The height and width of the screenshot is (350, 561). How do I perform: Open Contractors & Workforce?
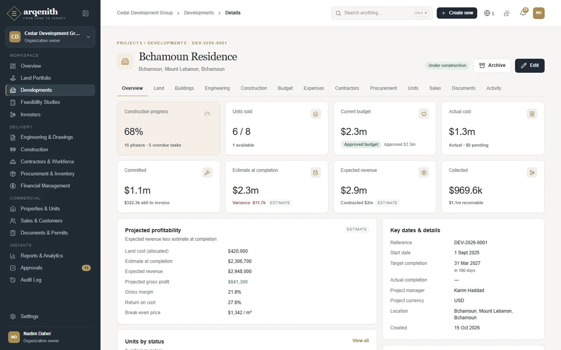click(x=50, y=161)
